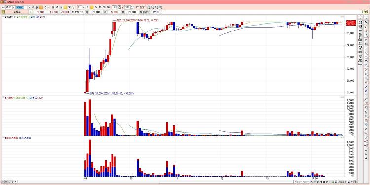This screenshot has height=185, width=370.
Task: Click the 14:00 time axis label
Action: [x=315, y=179]
